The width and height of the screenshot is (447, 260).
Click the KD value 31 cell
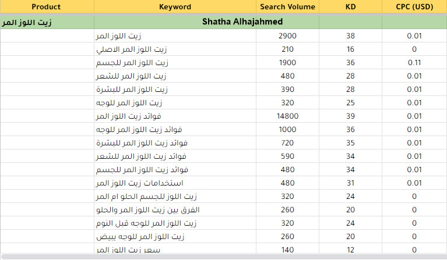click(350, 183)
